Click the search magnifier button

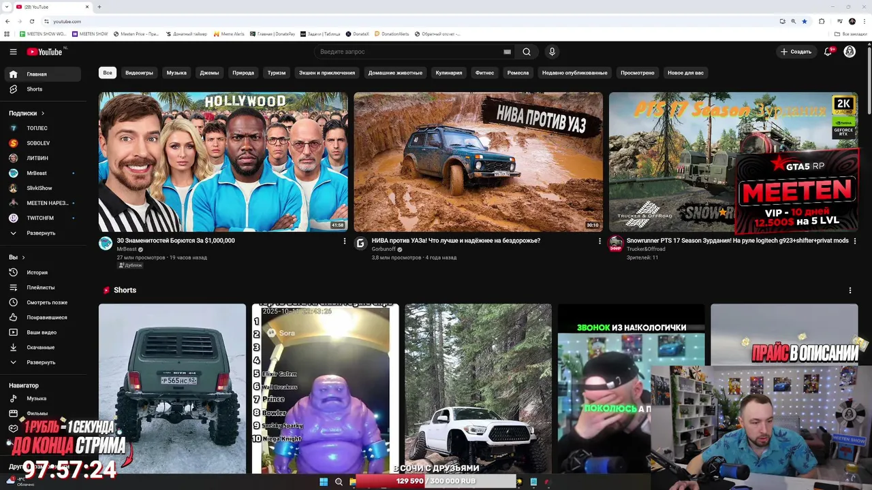pos(527,52)
